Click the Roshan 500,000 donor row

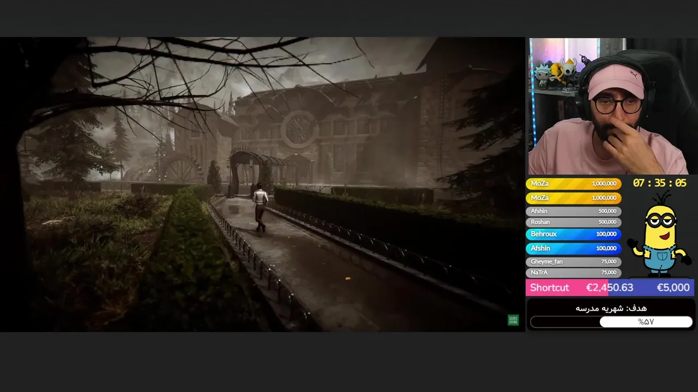pyautogui.click(x=573, y=222)
